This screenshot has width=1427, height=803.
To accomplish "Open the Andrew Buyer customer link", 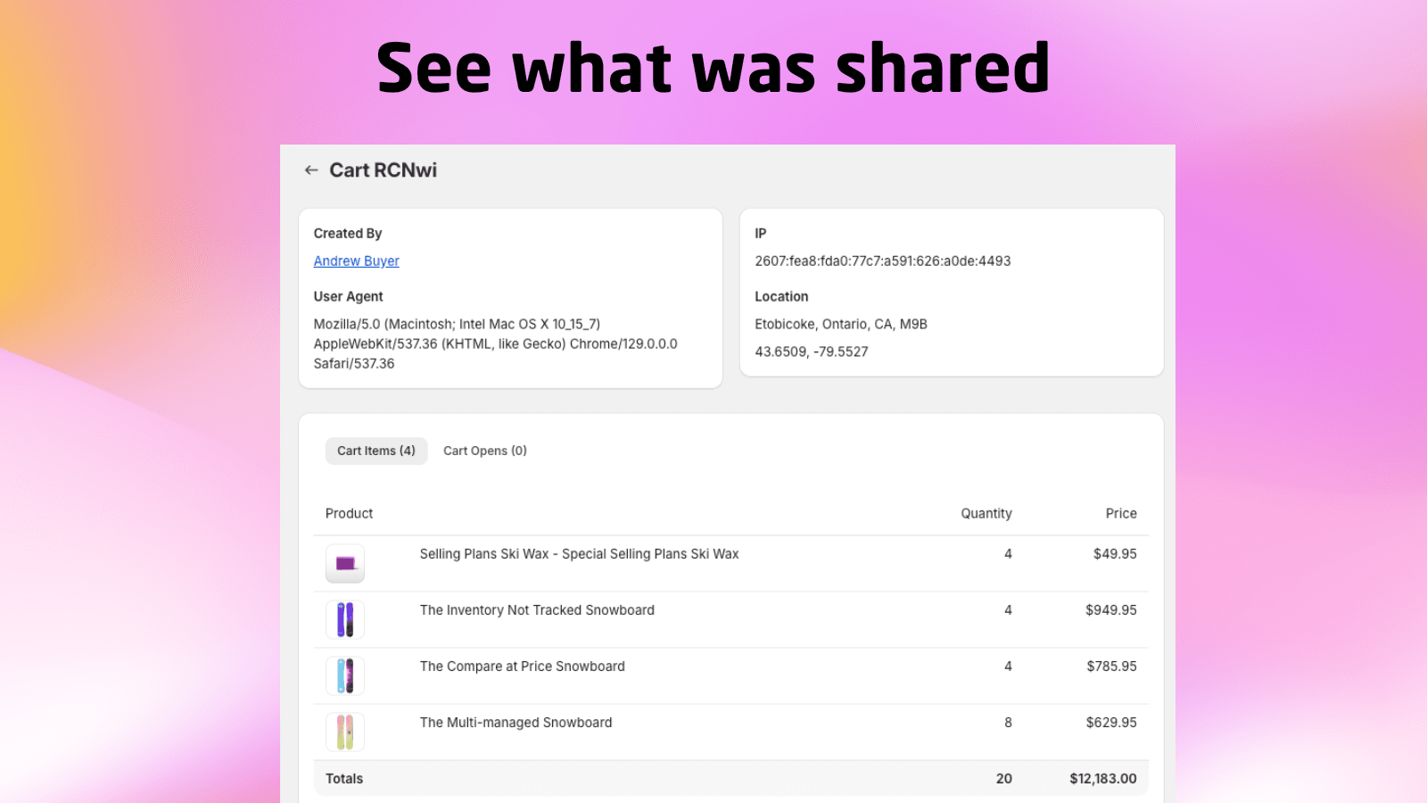I will point(356,261).
